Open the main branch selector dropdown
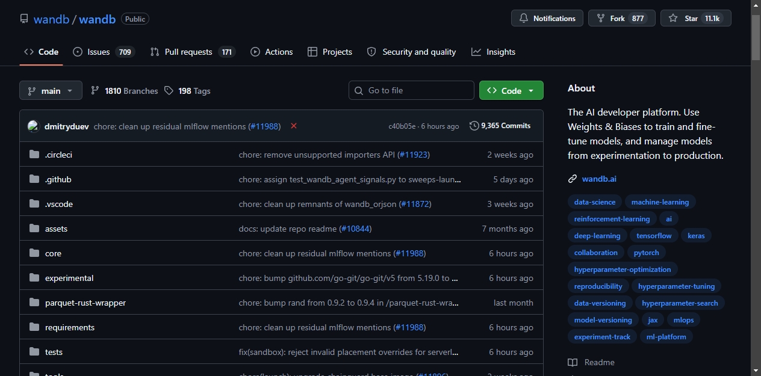This screenshot has height=376, width=761. tap(51, 91)
